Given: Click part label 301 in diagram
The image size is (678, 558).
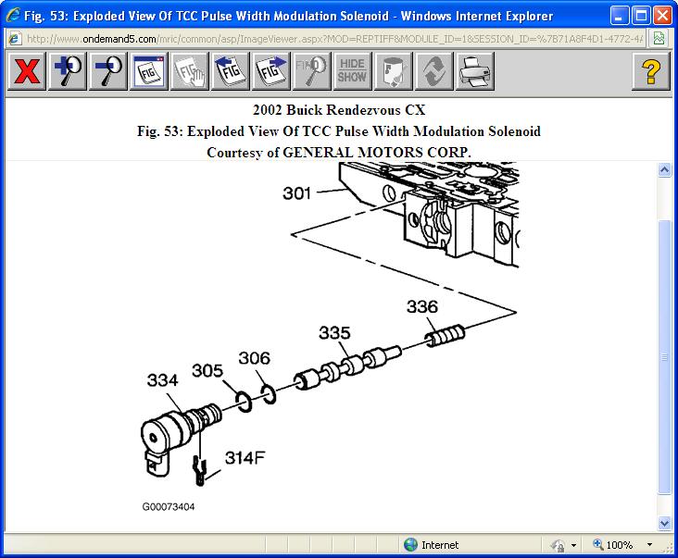Looking at the screenshot, I should [296, 193].
